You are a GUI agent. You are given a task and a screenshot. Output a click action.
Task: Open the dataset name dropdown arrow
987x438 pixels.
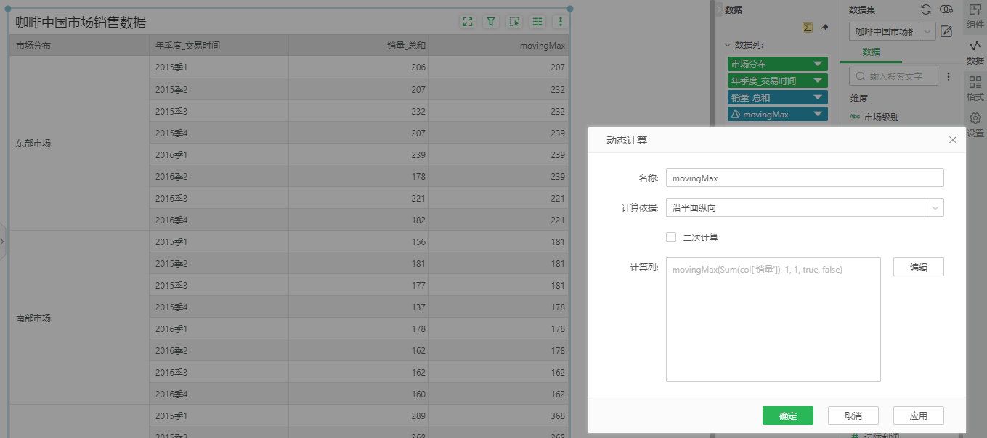coord(928,31)
